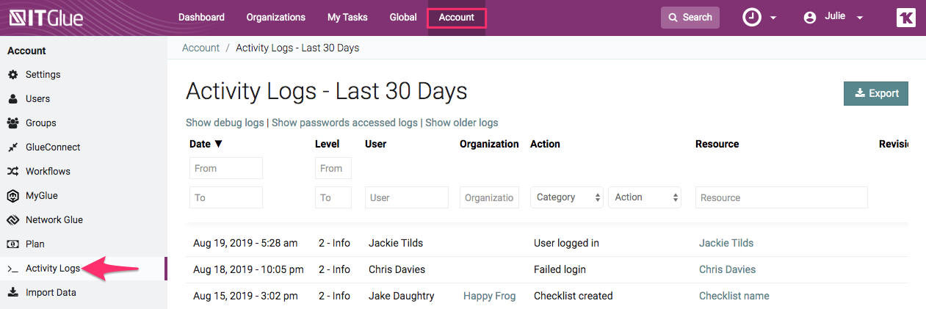This screenshot has width=926, height=309.
Task: Click the Date From input field
Action: 226,168
